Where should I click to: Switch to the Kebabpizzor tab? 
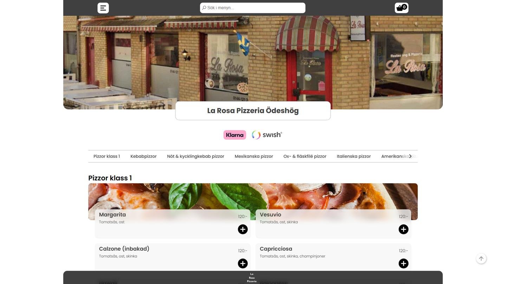point(143,156)
